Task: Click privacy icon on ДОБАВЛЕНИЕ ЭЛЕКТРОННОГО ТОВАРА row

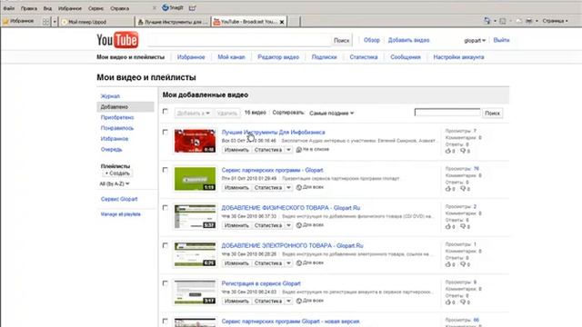Action: pyautogui.click(x=299, y=263)
